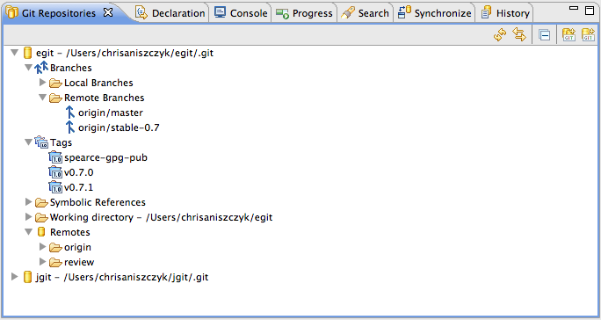Click the v0.7.0 tag icon
This screenshot has width=601, height=320.
coord(55,172)
